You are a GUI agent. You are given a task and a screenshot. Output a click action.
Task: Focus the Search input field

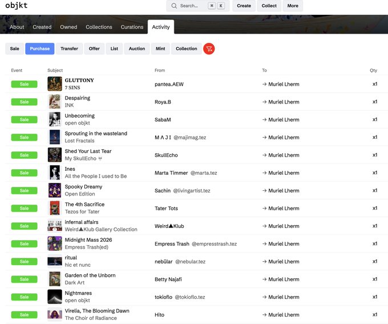coord(198,6)
